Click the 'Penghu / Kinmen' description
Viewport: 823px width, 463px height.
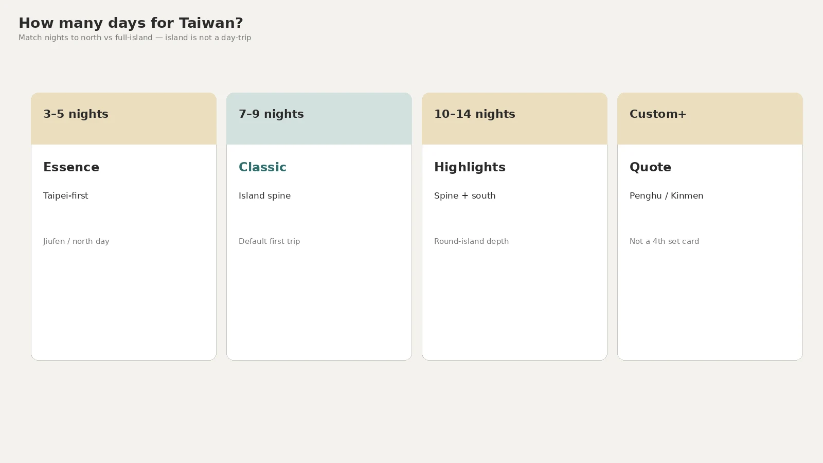tap(666, 195)
